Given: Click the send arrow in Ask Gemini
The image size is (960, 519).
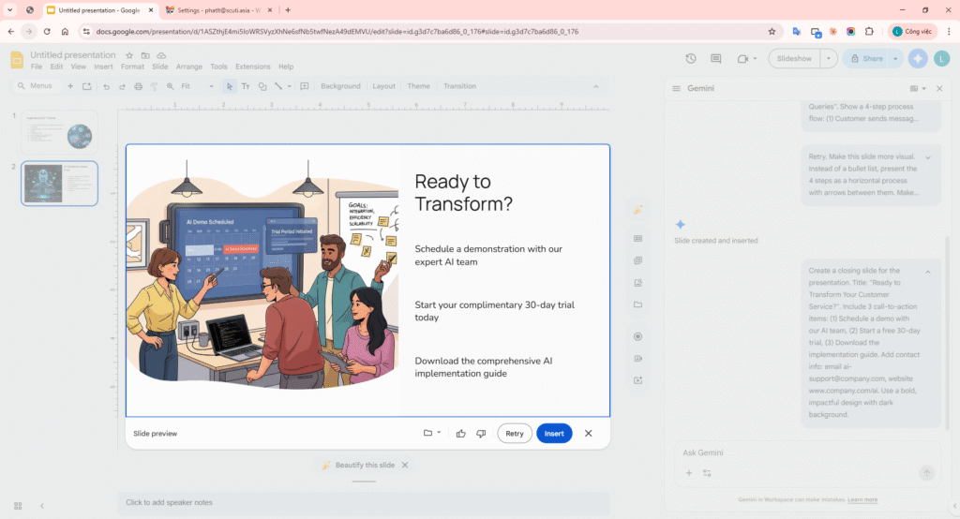Looking at the screenshot, I should click(926, 473).
